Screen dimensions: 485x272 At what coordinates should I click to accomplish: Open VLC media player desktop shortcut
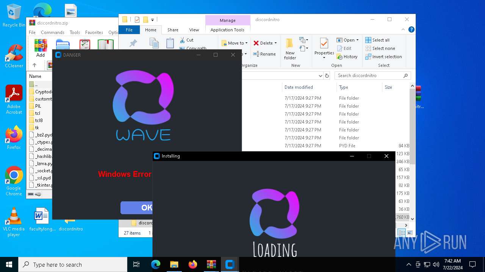tap(14, 222)
